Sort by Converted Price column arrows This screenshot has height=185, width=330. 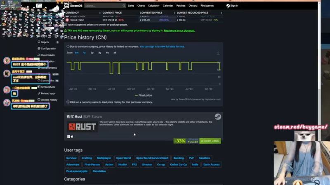pyautogui.click(x=174, y=13)
